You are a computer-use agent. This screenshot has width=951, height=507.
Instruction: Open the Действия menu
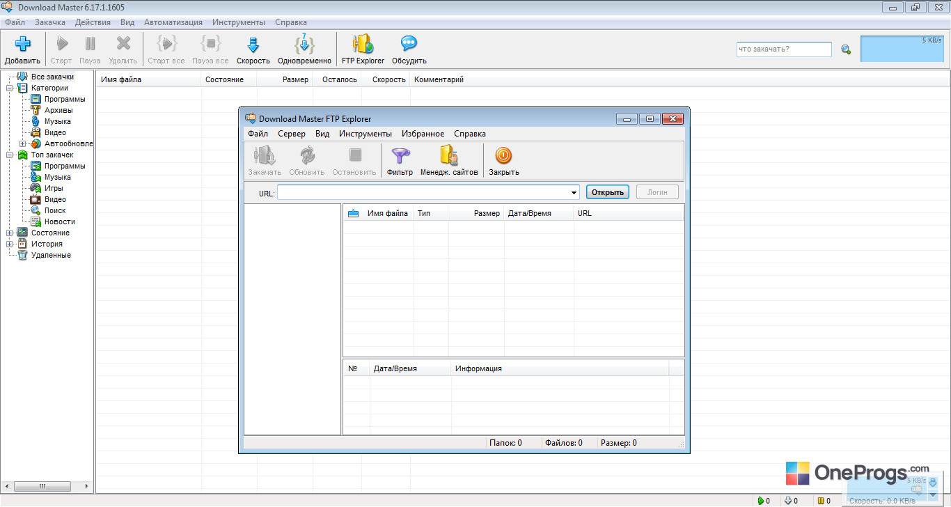(93, 22)
